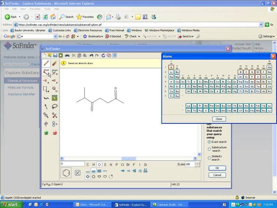Click the Go button beside address bar
Viewport: 277px width, 208px height.
269,25
